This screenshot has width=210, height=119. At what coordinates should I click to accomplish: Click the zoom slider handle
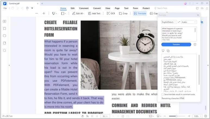[x=176, y=116]
